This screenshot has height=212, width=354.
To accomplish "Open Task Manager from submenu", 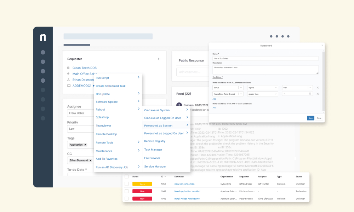I will coord(153,149).
